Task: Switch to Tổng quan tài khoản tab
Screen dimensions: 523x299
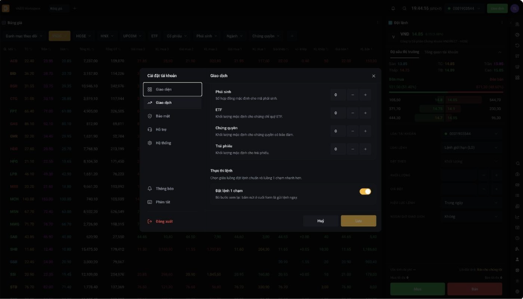Action: click(441, 52)
